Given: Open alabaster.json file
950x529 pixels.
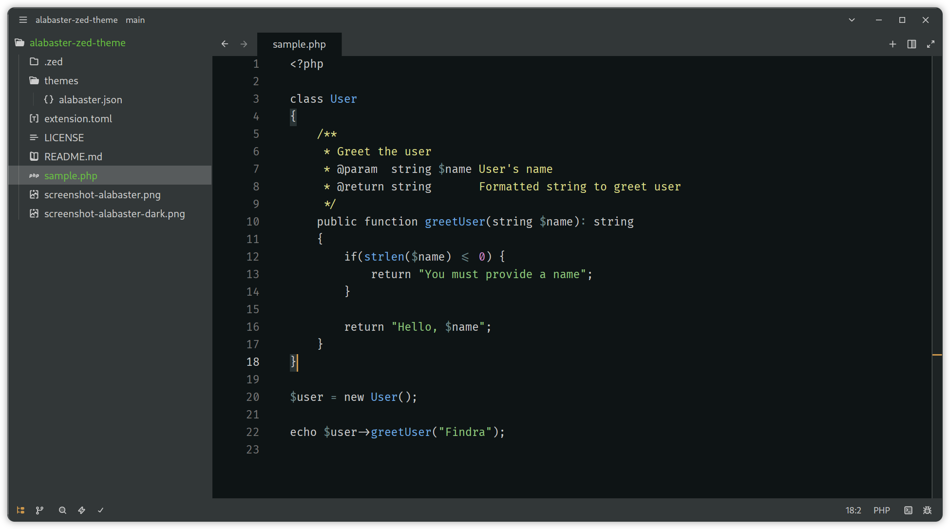Looking at the screenshot, I should click(x=110, y=100).
